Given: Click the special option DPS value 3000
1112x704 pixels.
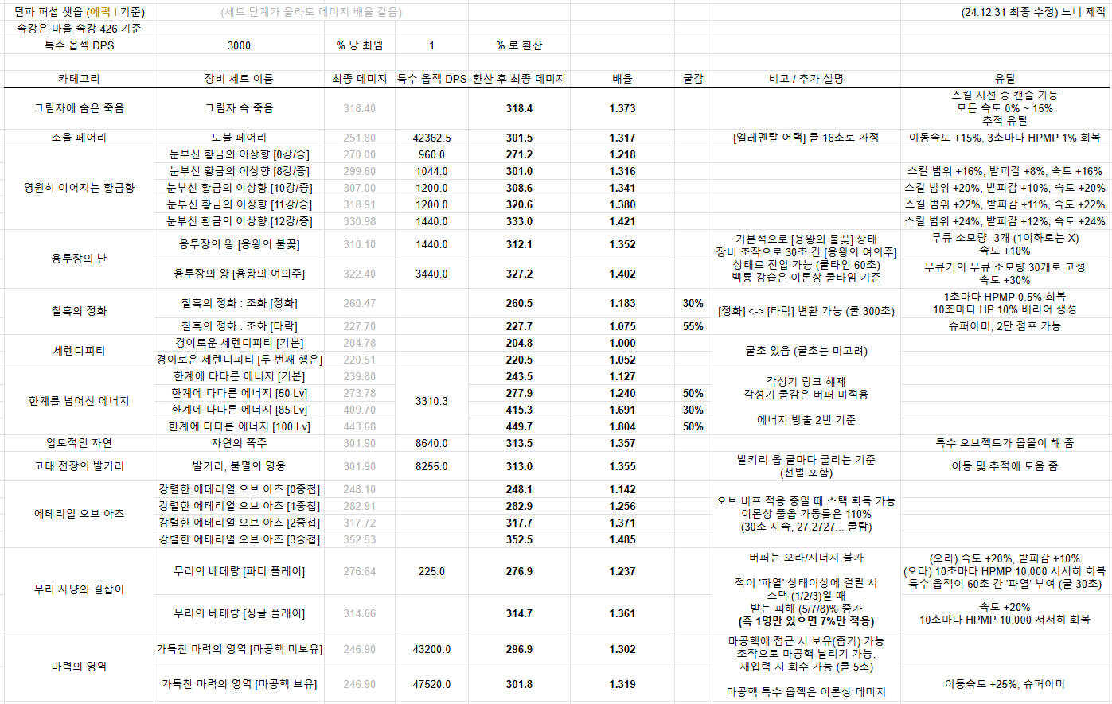Looking at the screenshot, I should coord(239,45).
